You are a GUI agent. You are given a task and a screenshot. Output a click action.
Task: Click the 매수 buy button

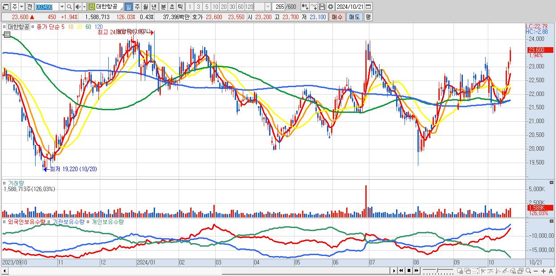click(337, 17)
